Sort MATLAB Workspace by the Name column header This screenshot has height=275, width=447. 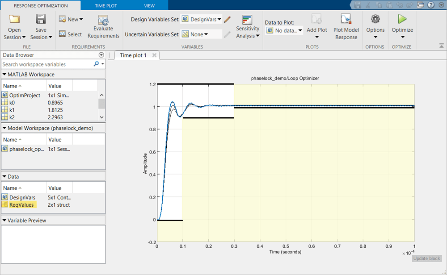[24, 86]
